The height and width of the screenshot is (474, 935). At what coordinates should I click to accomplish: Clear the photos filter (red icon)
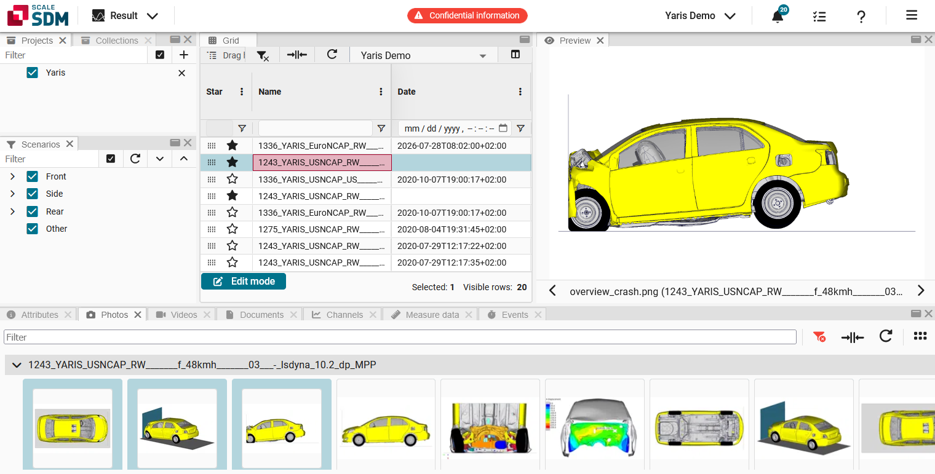[x=819, y=337]
